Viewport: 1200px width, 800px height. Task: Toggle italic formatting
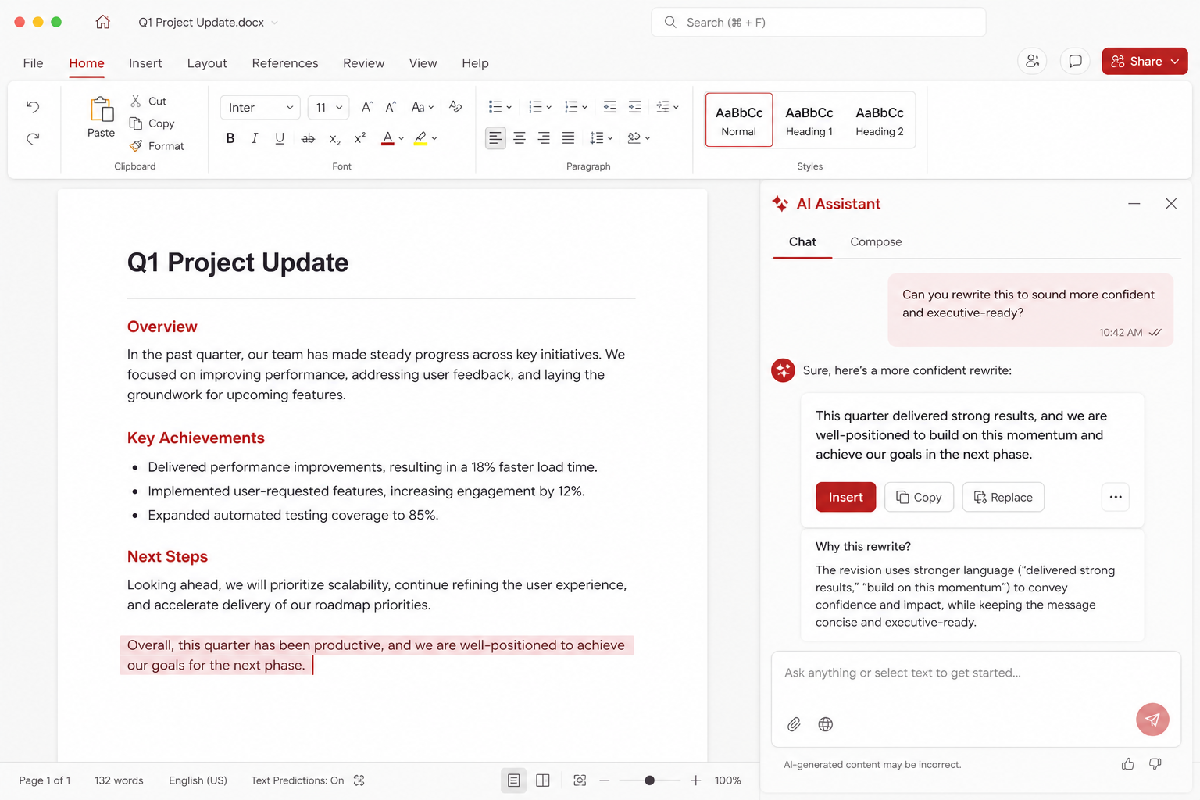coord(255,138)
